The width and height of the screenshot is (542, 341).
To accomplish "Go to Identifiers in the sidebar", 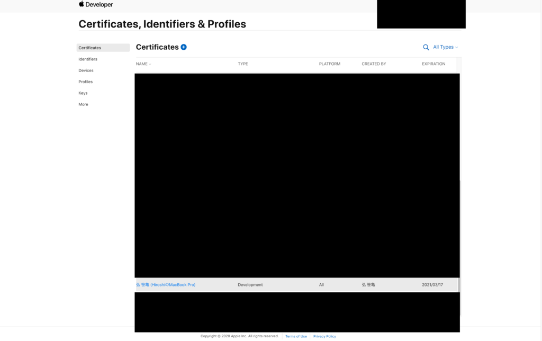I will [x=88, y=59].
